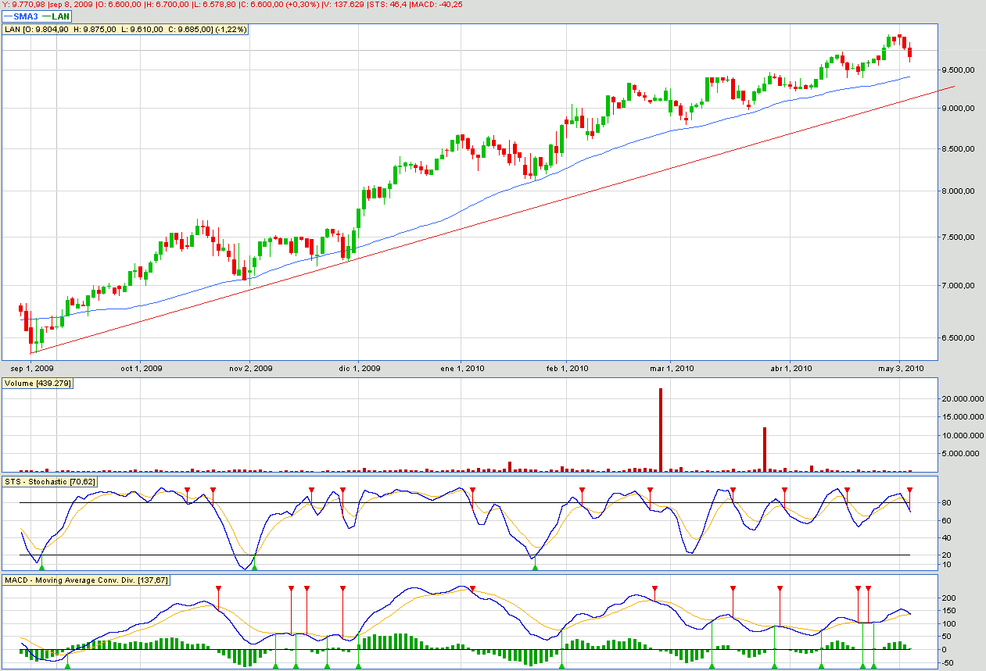Click the leftmost red sell marker in MACD panel
This screenshot has height=671, width=986.
point(219,587)
